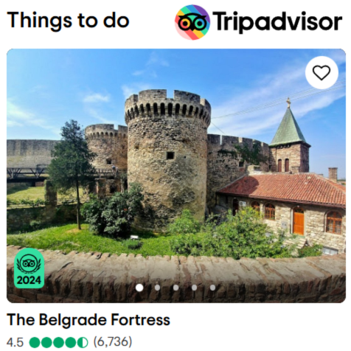Click the first green rating bubble

pos(35,342)
